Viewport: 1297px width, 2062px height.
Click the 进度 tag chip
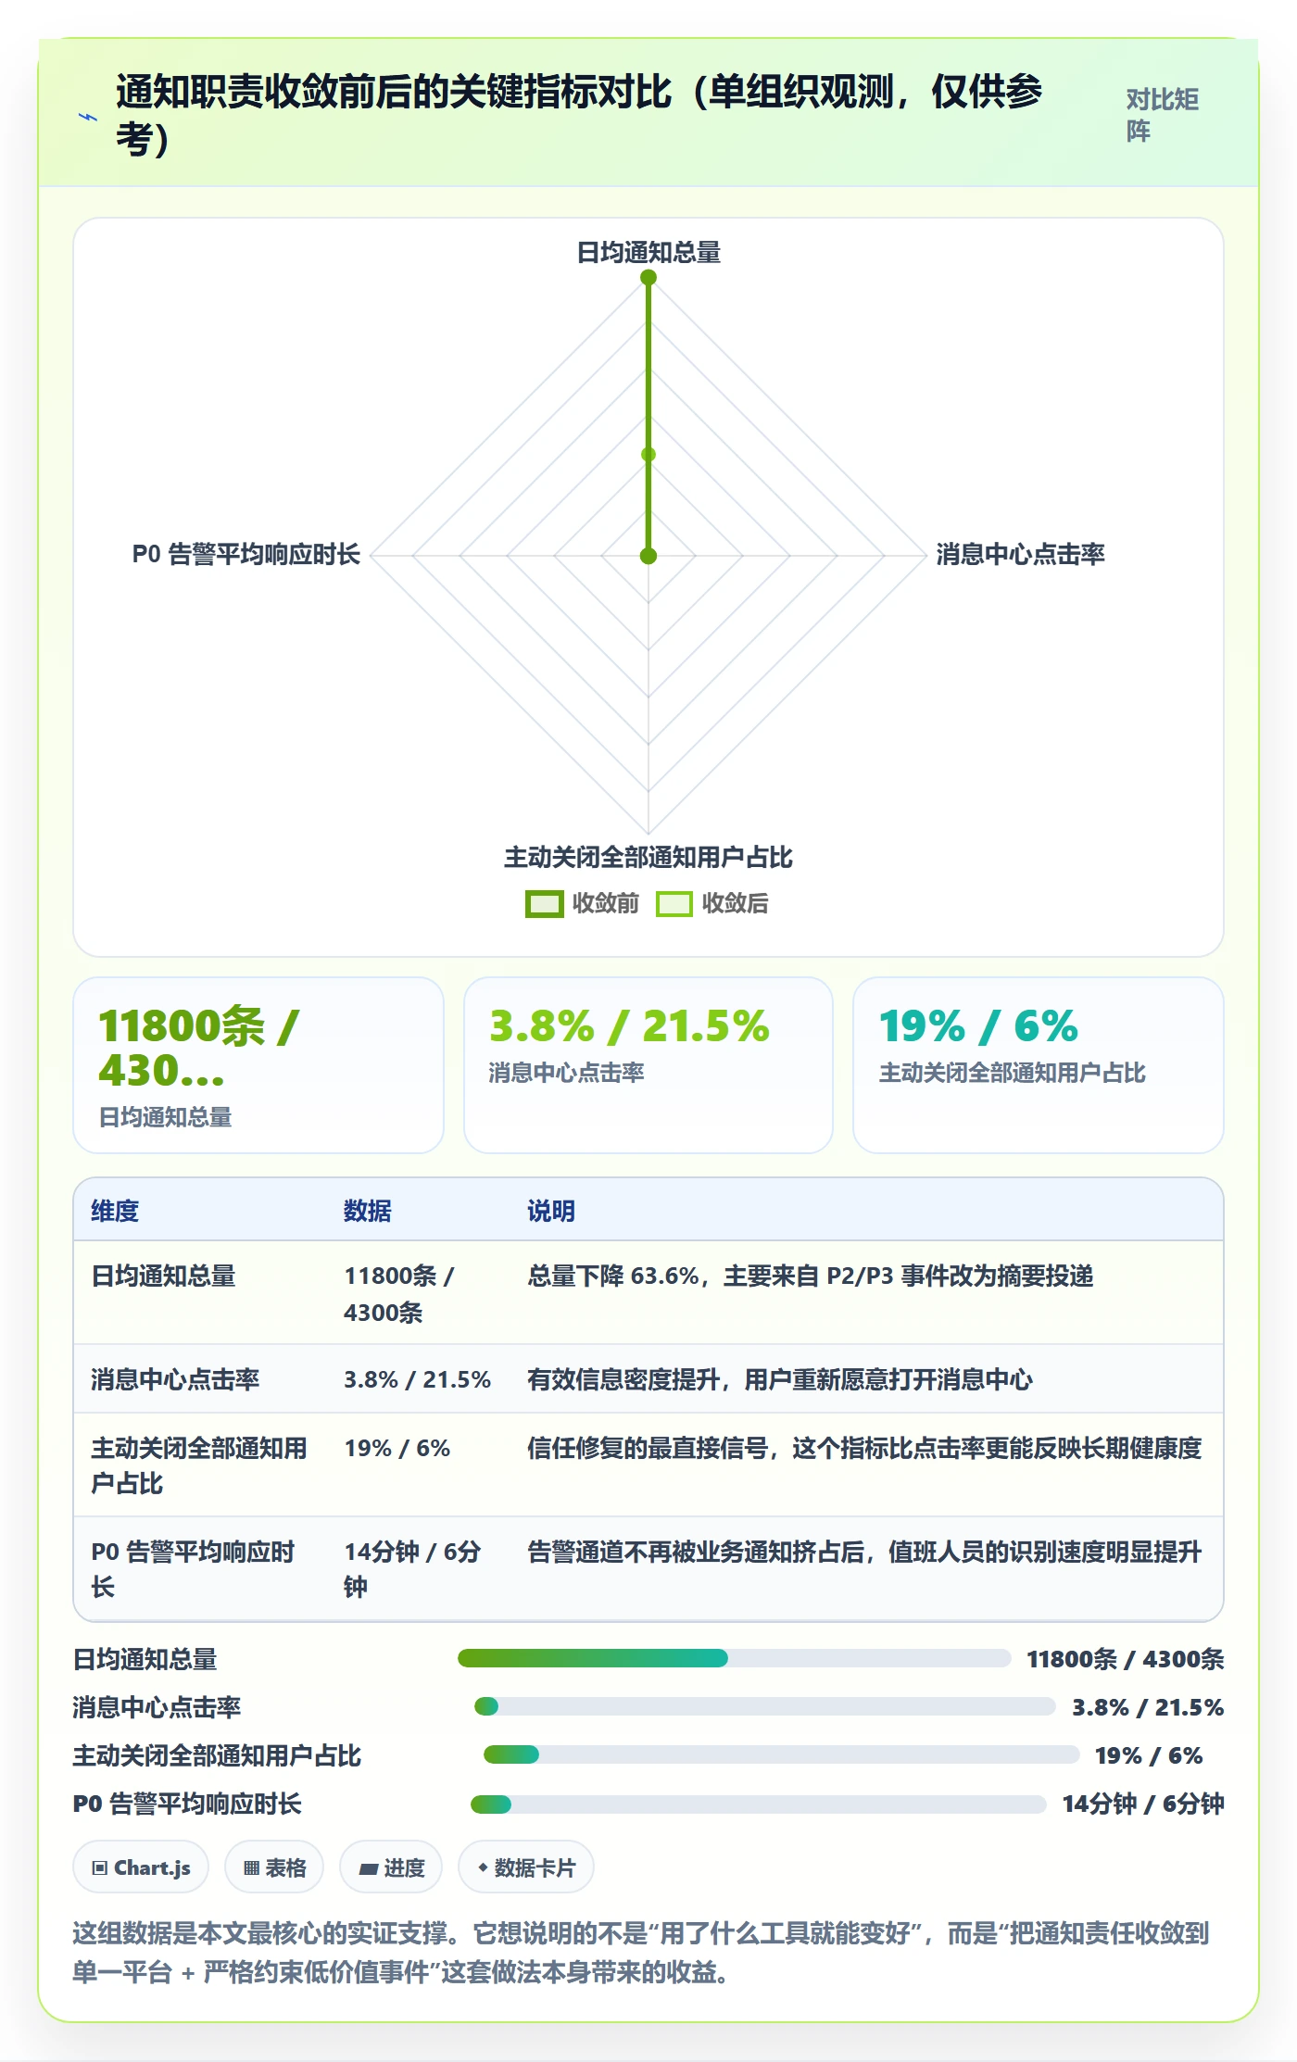(391, 1867)
